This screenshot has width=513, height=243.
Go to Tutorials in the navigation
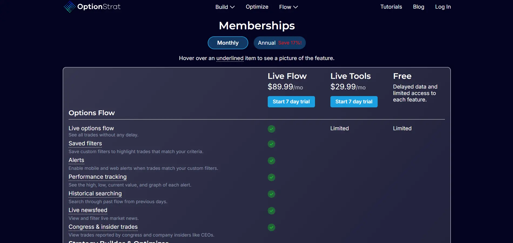click(391, 7)
